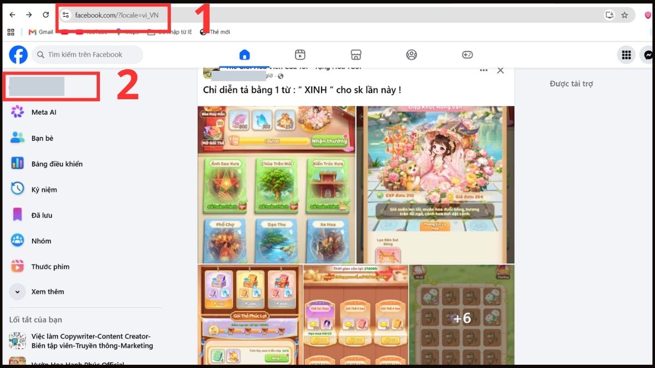
Task: Open the post image with the pink-dress girl
Action: click(x=436, y=185)
